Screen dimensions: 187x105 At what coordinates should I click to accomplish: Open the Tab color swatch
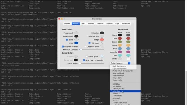coord(102,43)
